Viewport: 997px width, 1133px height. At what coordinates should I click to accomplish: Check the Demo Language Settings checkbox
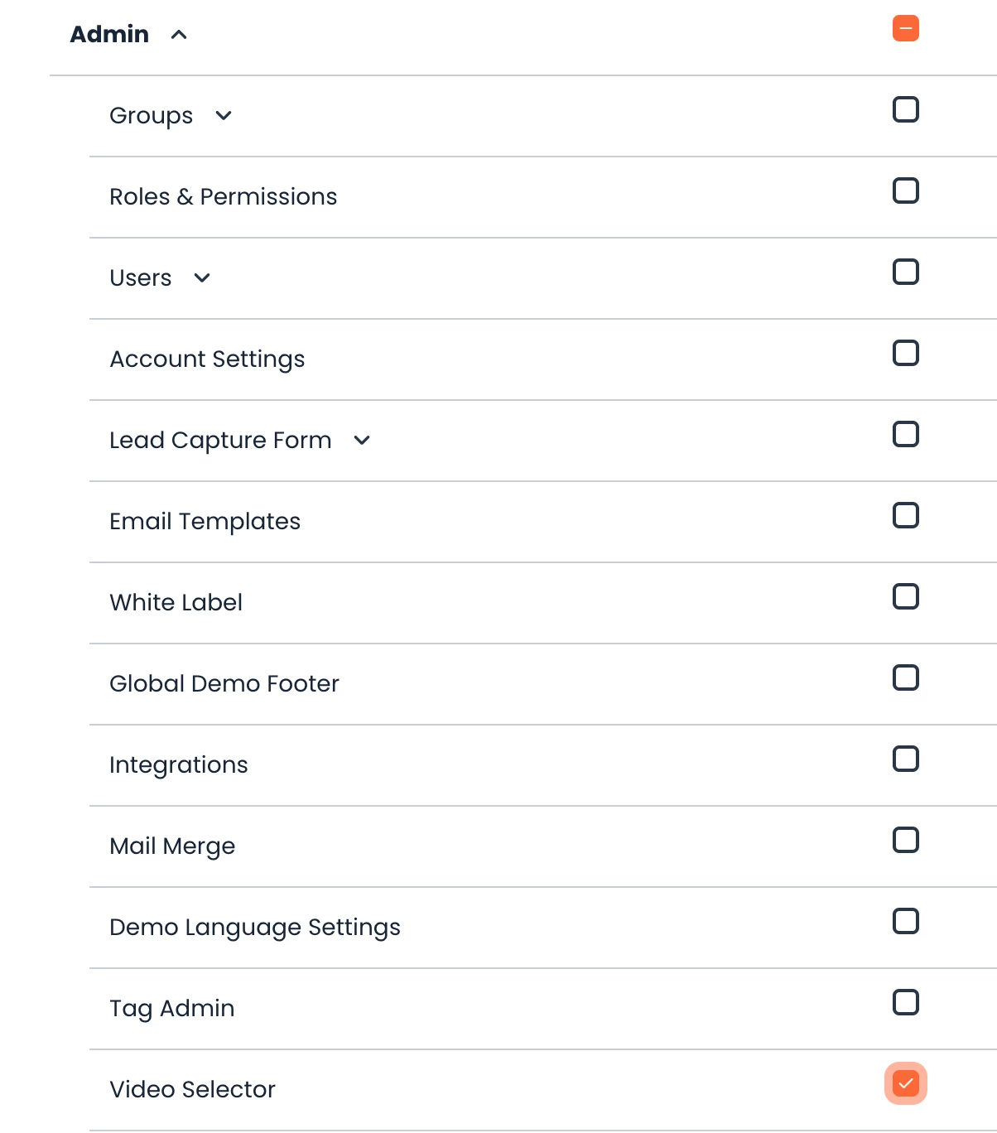(906, 921)
